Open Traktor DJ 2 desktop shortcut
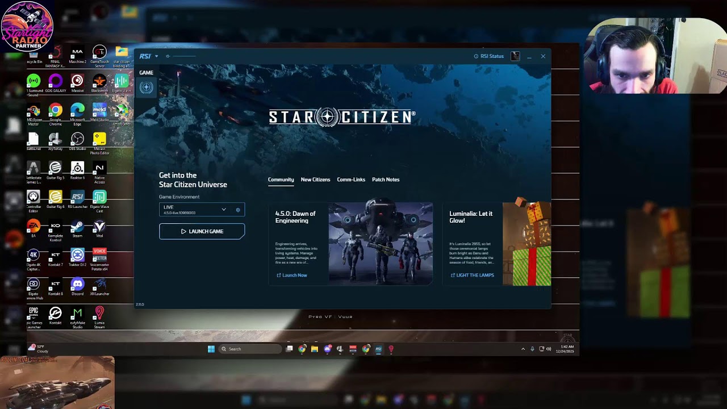Screen dimensions: 727x409 [x=77, y=257]
